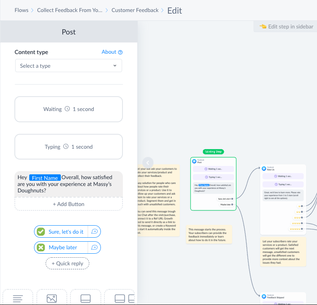Edit the Waiting 1 second delay block
This screenshot has height=305, width=317.
pyautogui.click(x=68, y=109)
